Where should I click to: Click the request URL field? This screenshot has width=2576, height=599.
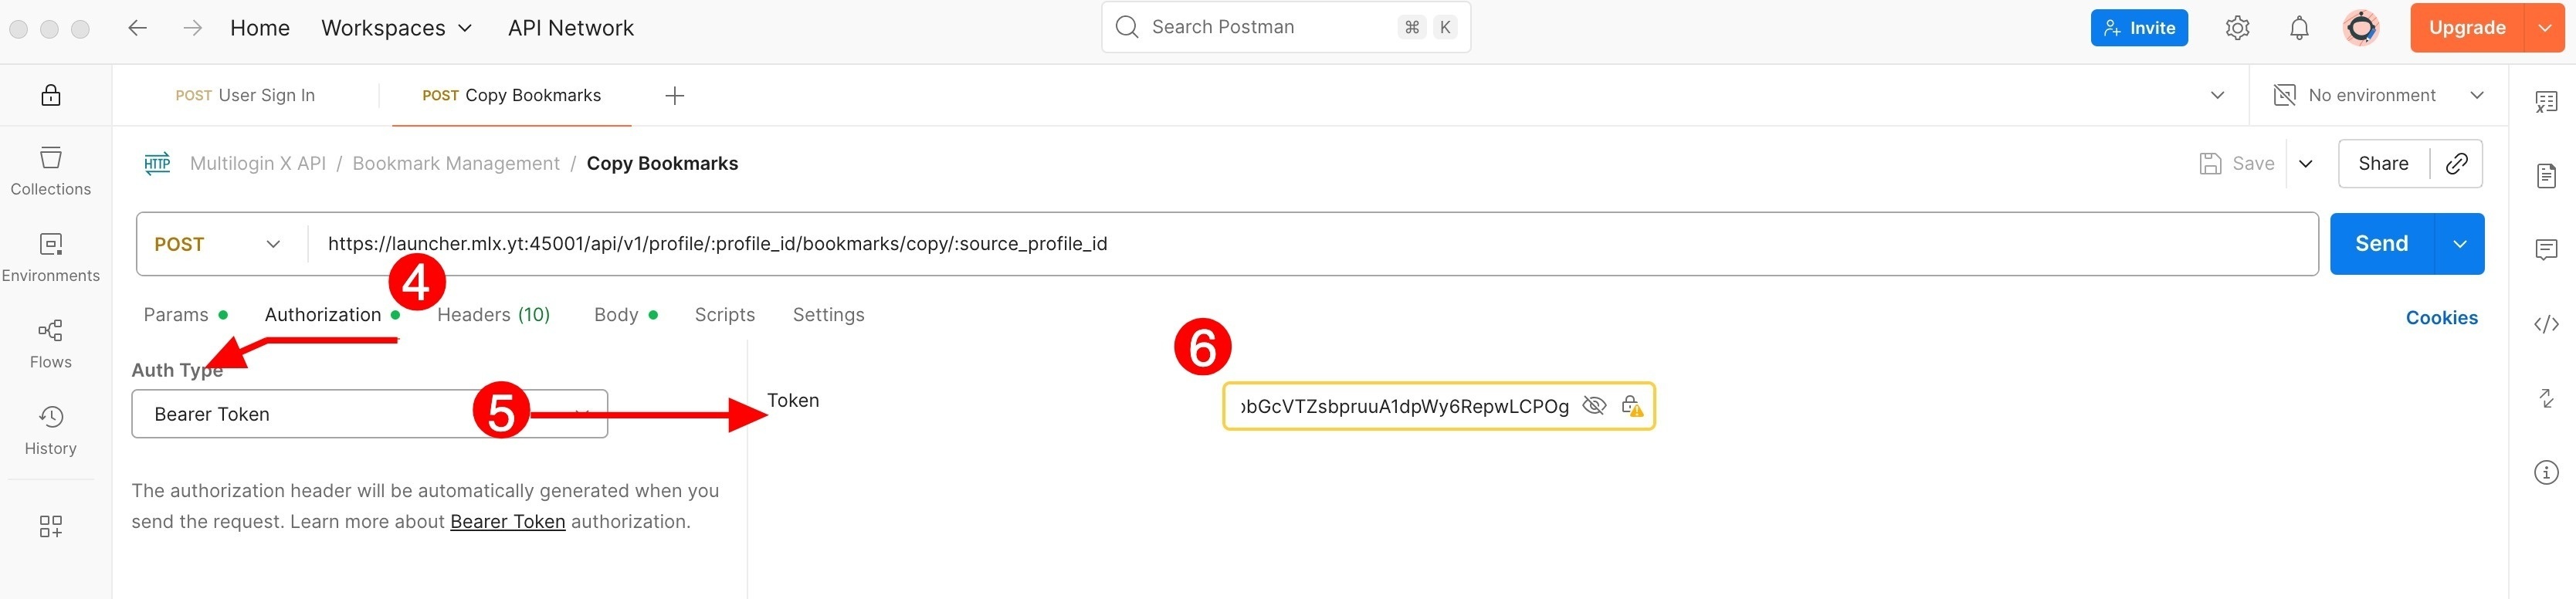(1312, 244)
